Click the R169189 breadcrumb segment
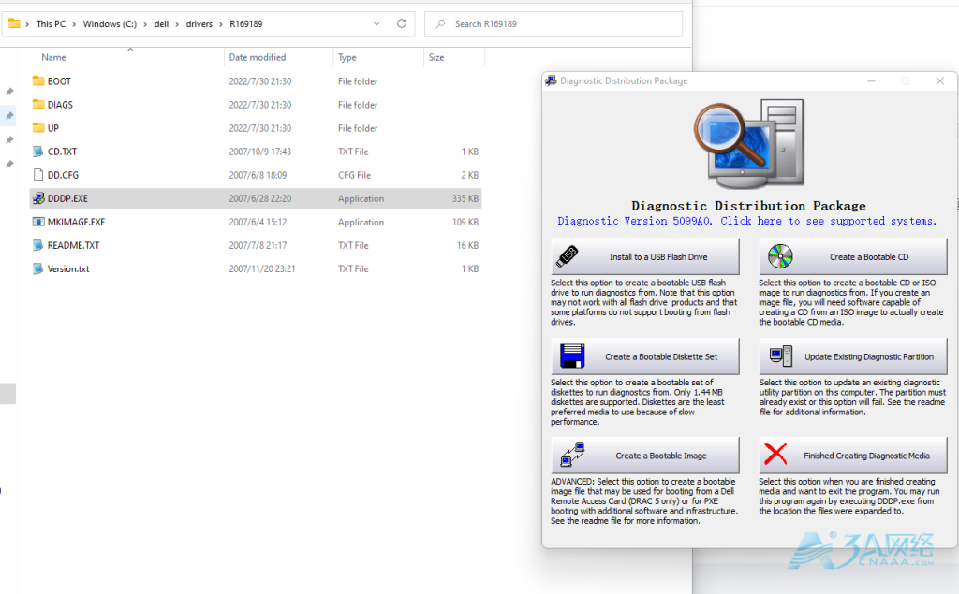The image size is (959, 594). click(246, 23)
